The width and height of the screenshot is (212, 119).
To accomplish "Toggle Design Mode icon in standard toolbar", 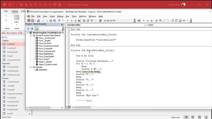I will pos(79,20).
